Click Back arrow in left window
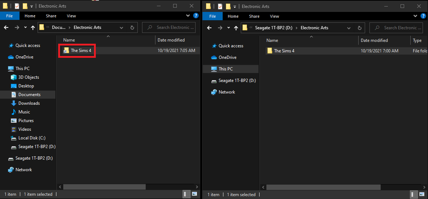 pyautogui.click(x=6, y=27)
